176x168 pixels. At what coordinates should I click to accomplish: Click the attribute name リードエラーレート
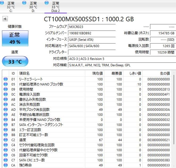31,79
